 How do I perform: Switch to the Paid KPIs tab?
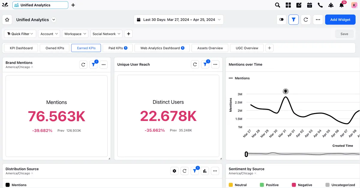pos(118,48)
